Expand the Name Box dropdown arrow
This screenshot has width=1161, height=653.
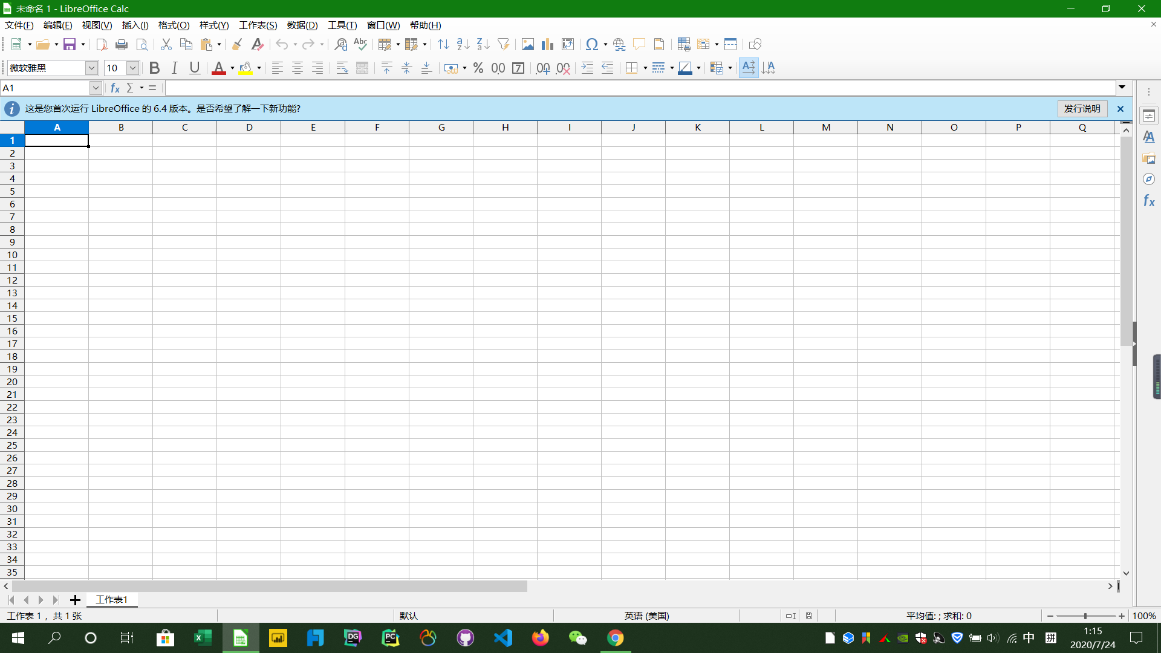[96, 88]
